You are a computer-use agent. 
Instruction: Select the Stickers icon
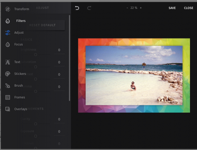click(8, 74)
